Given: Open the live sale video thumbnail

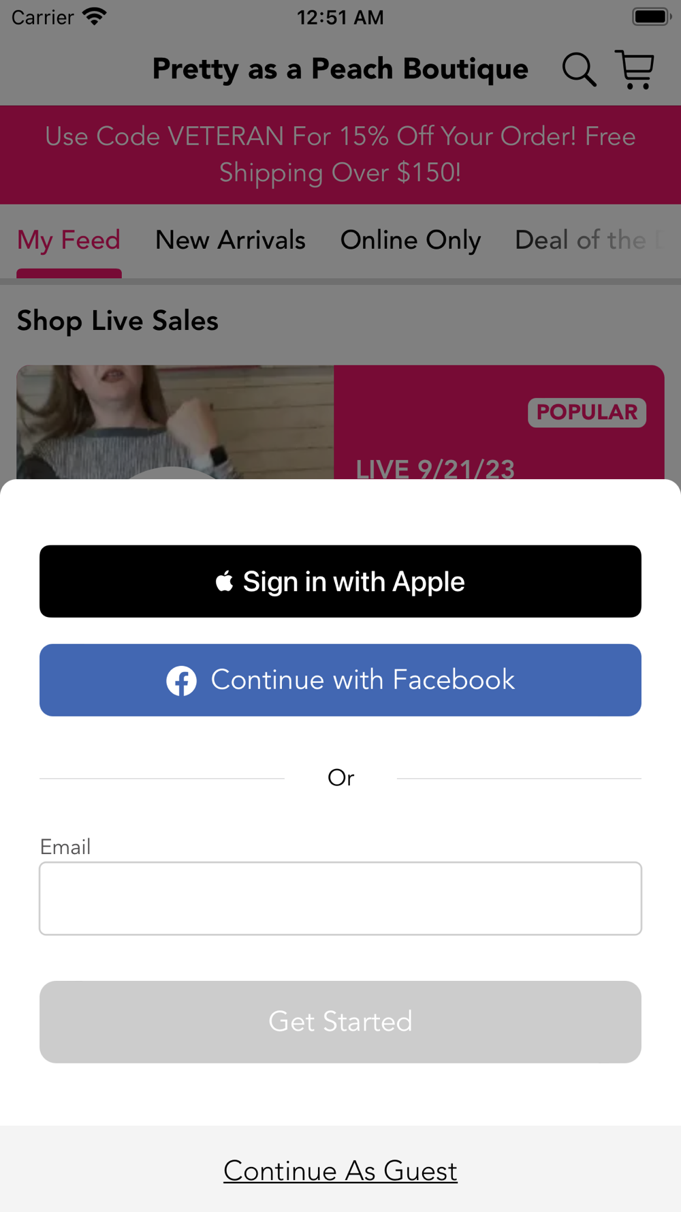Looking at the screenshot, I should tap(175, 422).
